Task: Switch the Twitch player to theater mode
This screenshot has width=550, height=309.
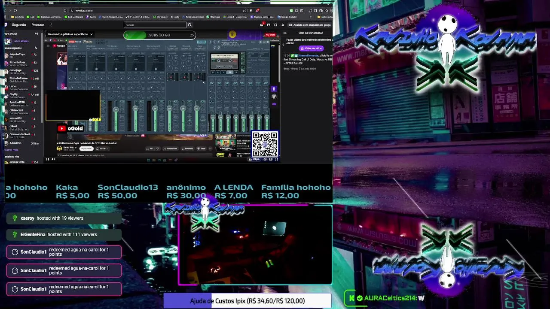Action: (x=271, y=159)
